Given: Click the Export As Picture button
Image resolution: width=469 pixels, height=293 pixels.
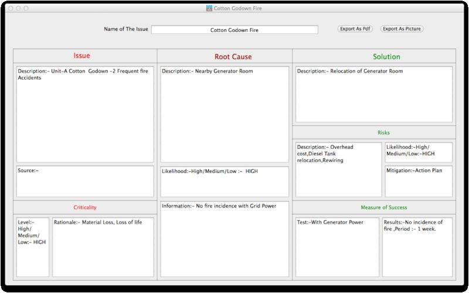Looking at the screenshot, I should [402, 29].
